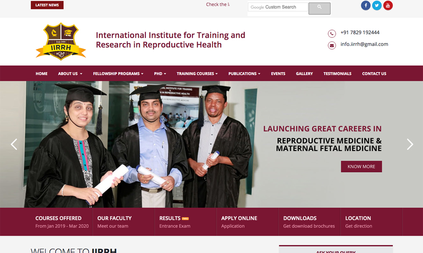Go to previous slide arrow

[x=14, y=144]
